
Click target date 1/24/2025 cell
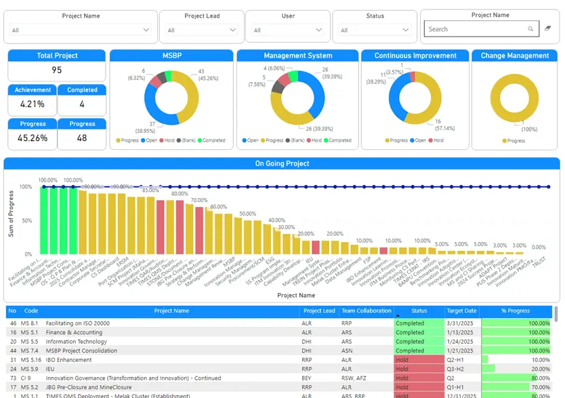coord(460,342)
